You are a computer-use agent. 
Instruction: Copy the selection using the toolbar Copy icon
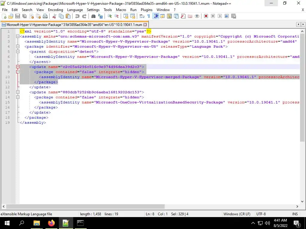click(61, 16)
